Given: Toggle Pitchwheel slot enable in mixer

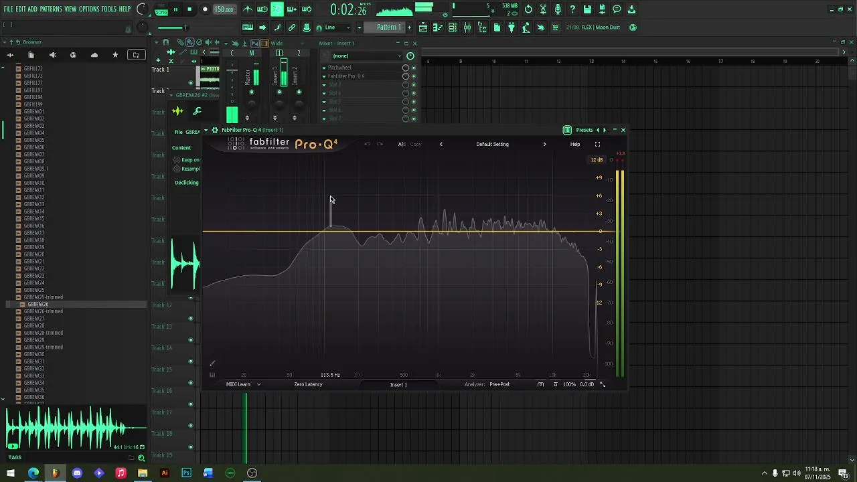Looking at the screenshot, I should point(414,68).
